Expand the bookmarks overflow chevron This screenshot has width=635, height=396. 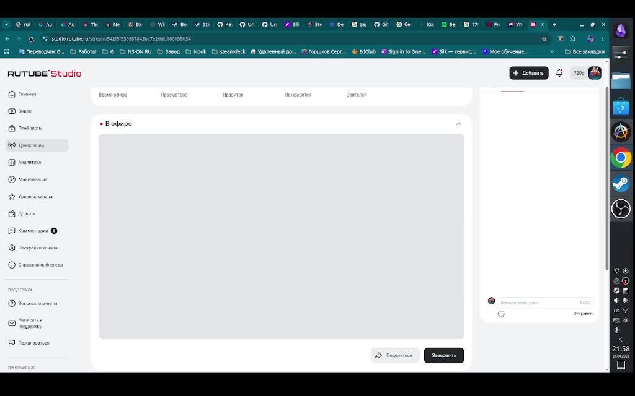point(551,52)
